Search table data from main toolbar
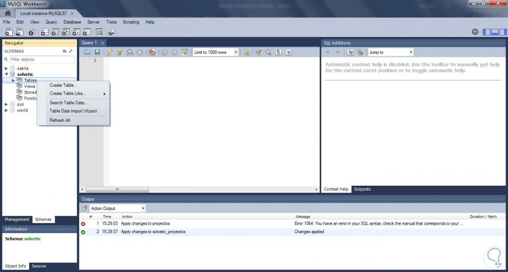The width and height of the screenshot is (508, 272). (x=99, y=32)
